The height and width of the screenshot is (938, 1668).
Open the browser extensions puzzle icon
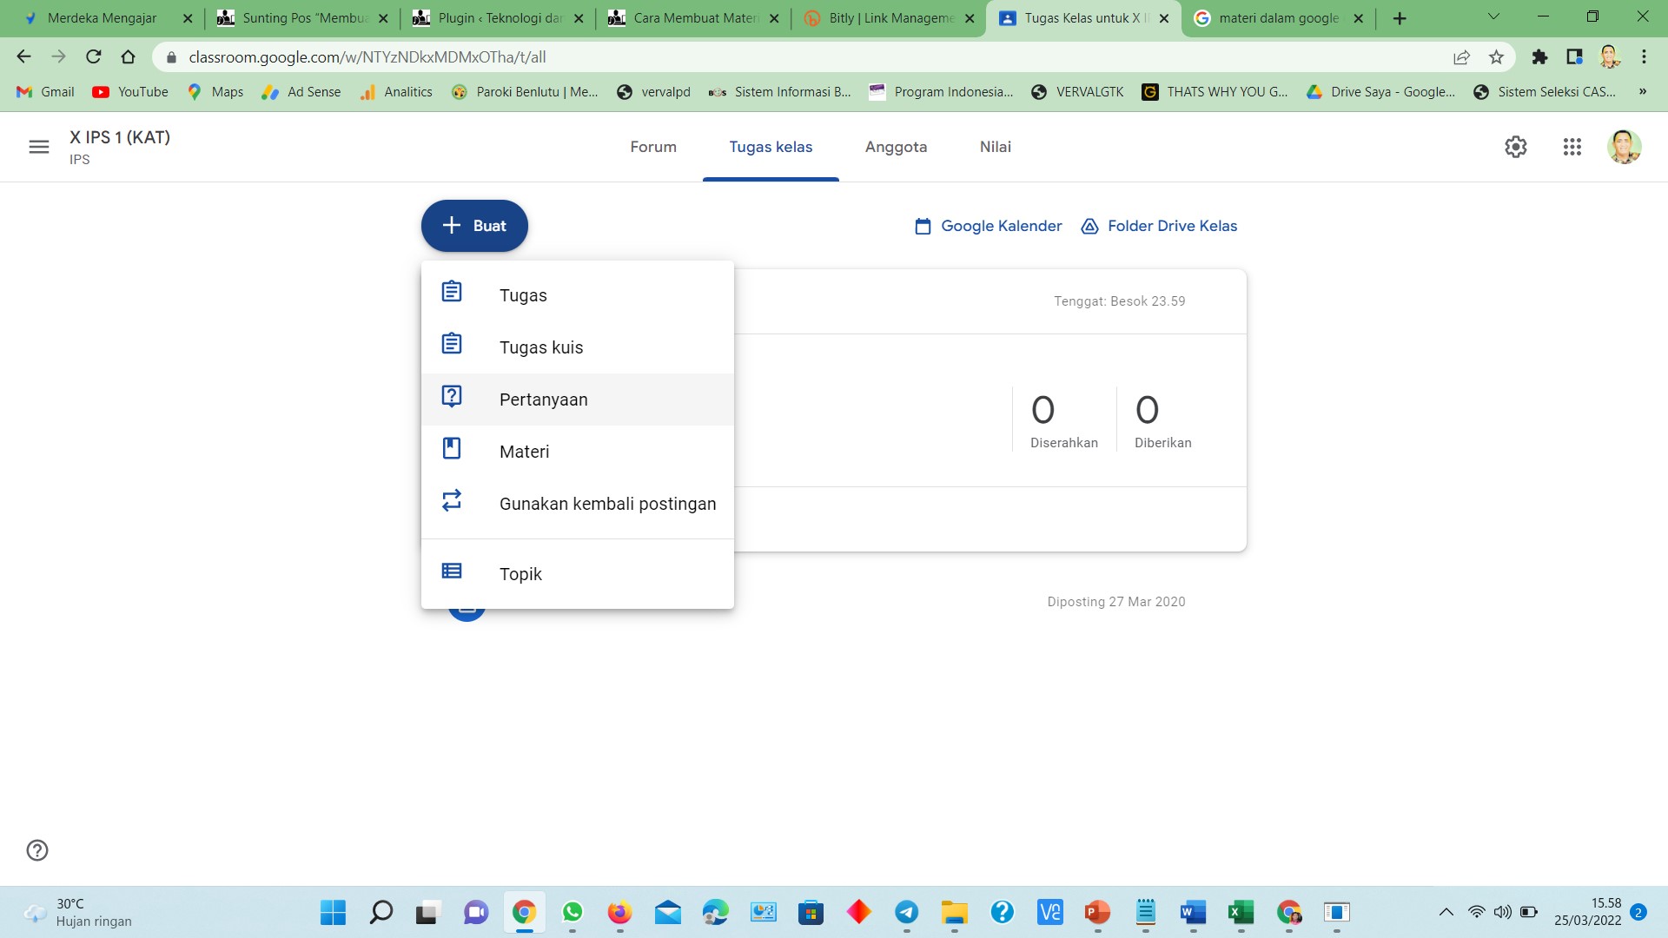click(1539, 56)
